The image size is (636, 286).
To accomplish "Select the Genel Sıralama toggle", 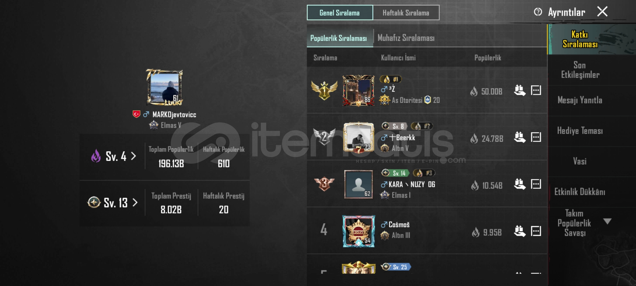I will 340,13.
